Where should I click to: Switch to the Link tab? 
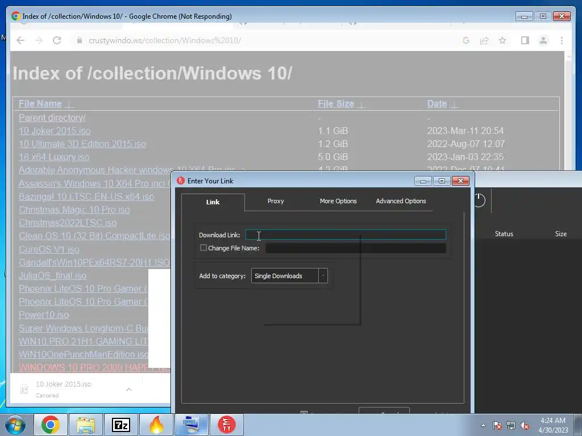[x=213, y=202]
